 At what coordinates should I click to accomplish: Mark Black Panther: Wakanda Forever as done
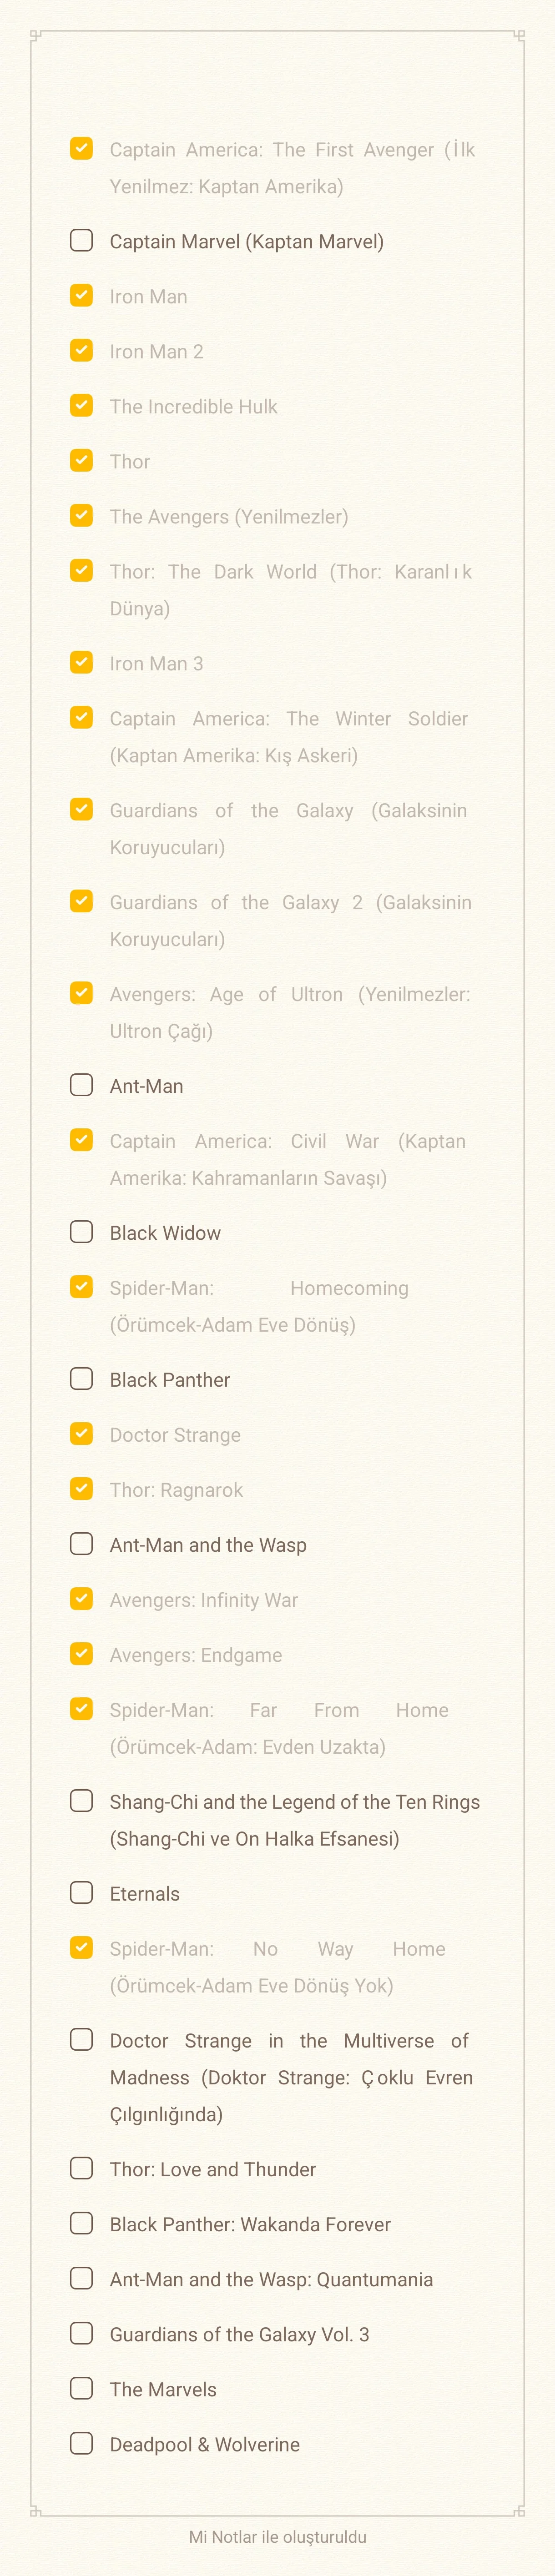[x=82, y=2223]
